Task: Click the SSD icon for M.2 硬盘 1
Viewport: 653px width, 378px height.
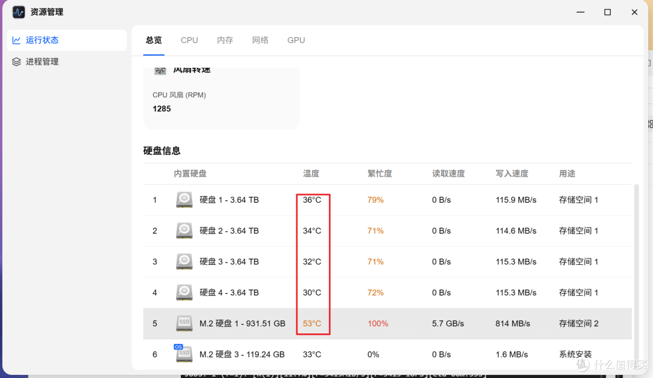Action: pyautogui.click(x=184, y=324)
